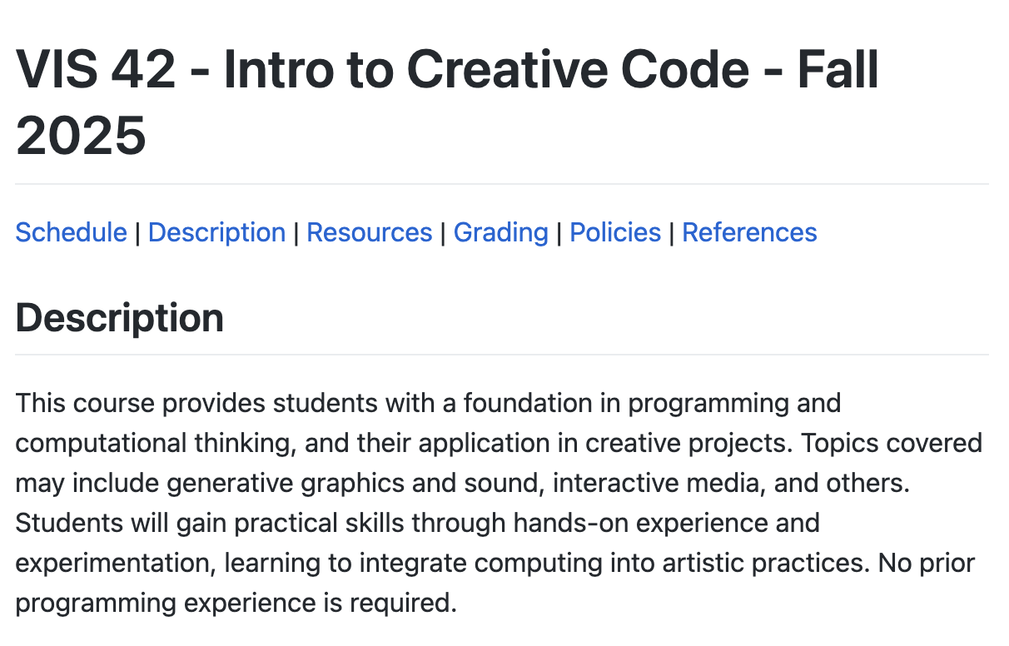The width and height of the screenshot is (1009, 646).
Task: Open the Resources link
Action: click(x=370, y=232)
